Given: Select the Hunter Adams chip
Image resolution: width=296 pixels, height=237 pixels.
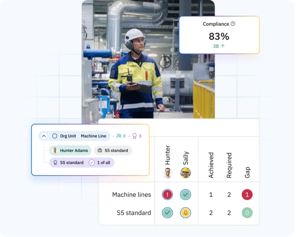Looking at the screenshot, I should tap(70, 151).
